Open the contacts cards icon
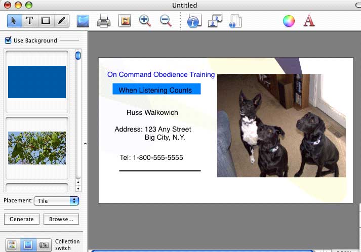Screen dimensions: 361x252 215,21
